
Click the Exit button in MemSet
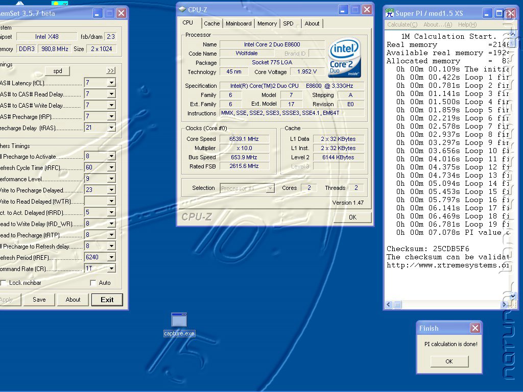107,299
